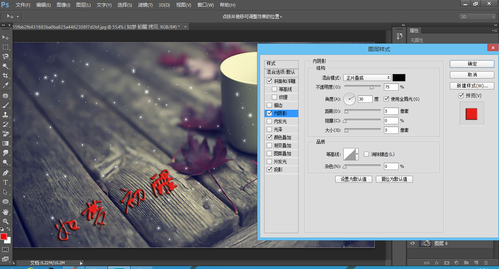
Task: Select the Brush tool
Action: (5, 105)
